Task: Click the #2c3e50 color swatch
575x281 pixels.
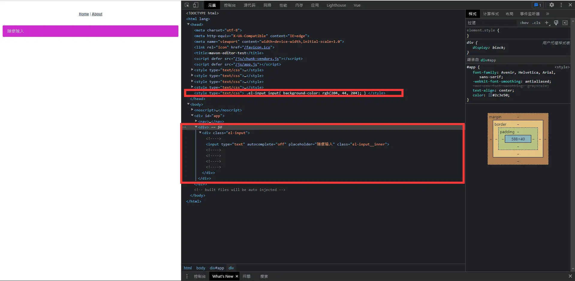Action: (490, 95)
